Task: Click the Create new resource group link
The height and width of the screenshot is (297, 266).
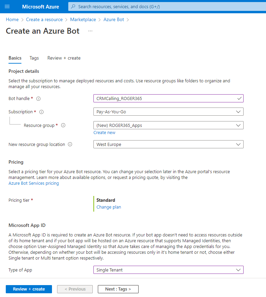Action: click(x=104, y=133)
